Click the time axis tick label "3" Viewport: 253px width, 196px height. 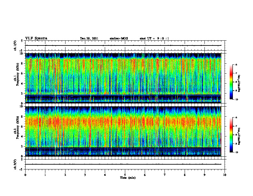[85, 175]
